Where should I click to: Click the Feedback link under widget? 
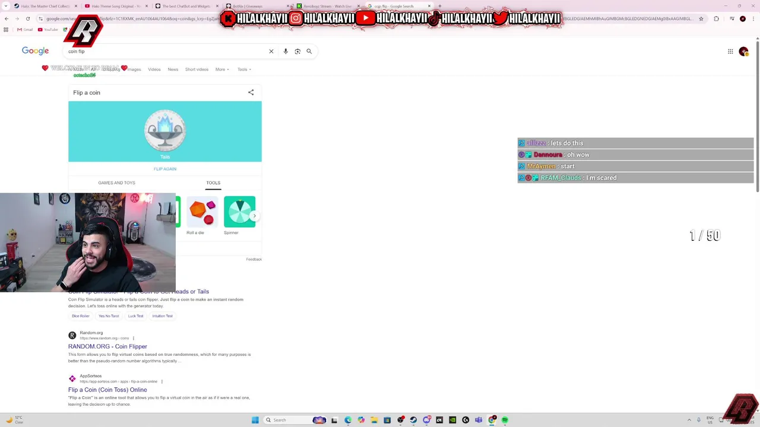click(254, 259)
